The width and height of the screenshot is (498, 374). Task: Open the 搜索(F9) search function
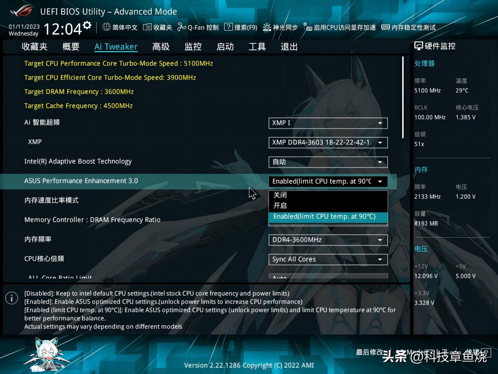point(241,27)
